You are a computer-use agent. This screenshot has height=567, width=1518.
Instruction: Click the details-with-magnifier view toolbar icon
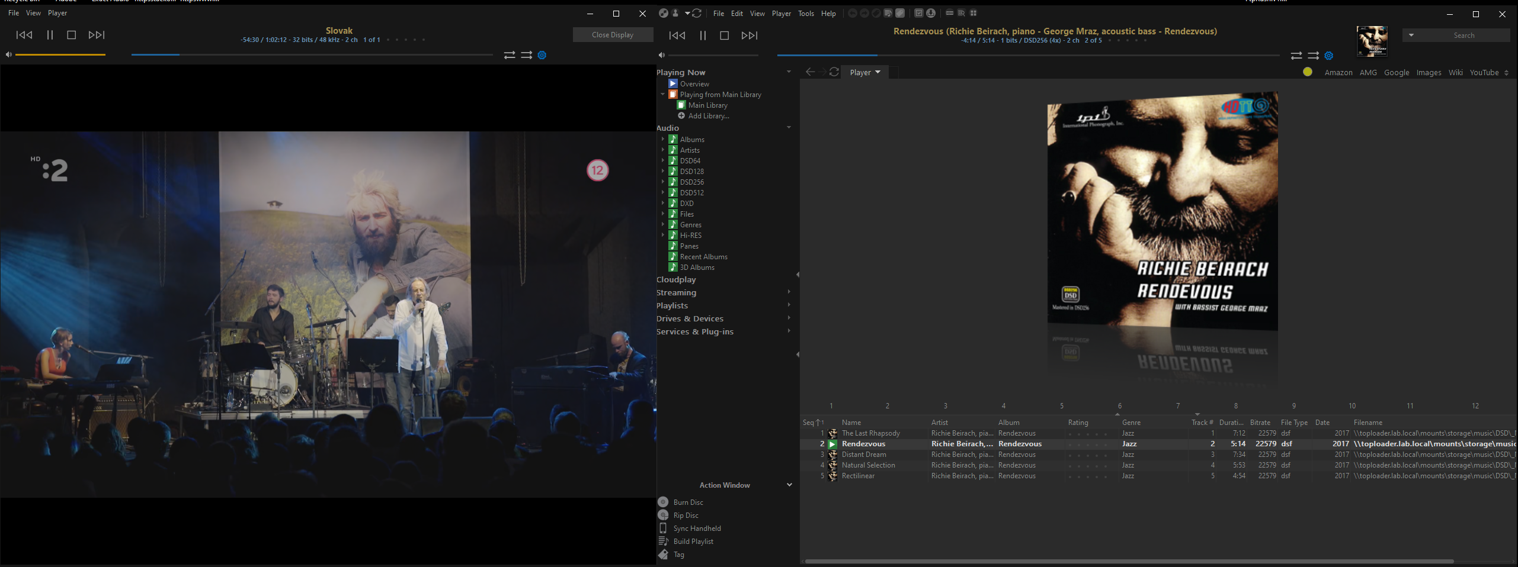pyautogui.click(x=961, y=13)
